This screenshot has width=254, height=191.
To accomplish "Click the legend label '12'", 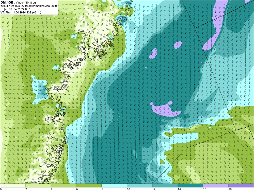I will click(154, 189).
